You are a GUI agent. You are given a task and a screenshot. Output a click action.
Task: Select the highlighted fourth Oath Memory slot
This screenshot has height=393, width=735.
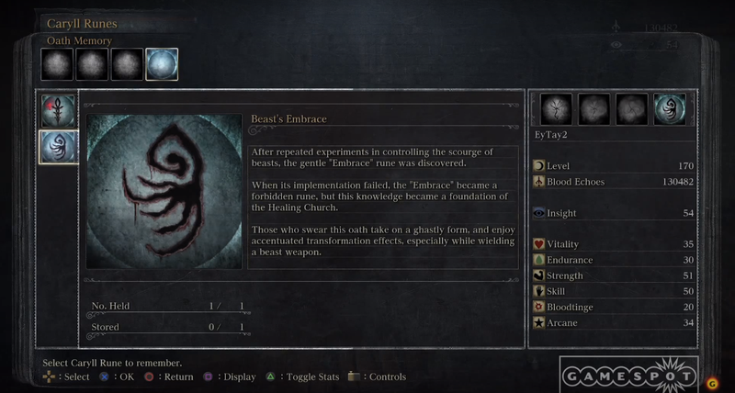(x=162, y=64)
